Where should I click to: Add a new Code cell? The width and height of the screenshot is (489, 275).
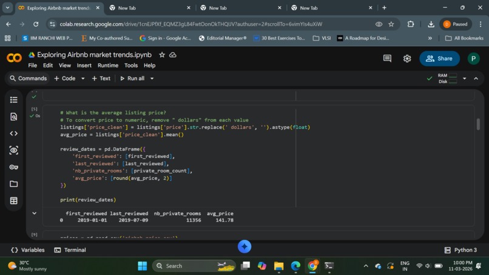tap(65, 79)
